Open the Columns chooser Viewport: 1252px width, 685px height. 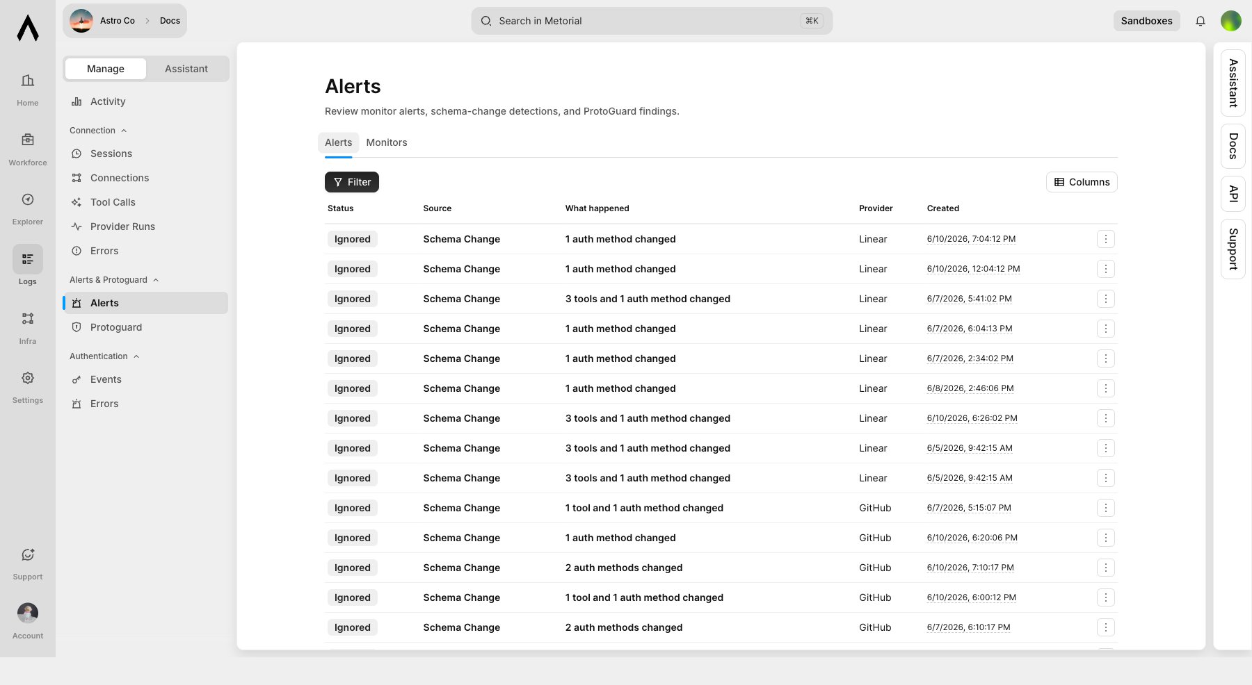click(1082, 182)
